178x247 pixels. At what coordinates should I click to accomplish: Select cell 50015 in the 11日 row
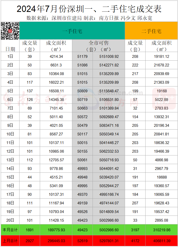[x=82, y=143]
